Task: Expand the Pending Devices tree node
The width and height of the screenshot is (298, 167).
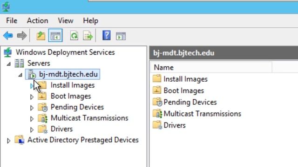Action: (x=32, y=108)
